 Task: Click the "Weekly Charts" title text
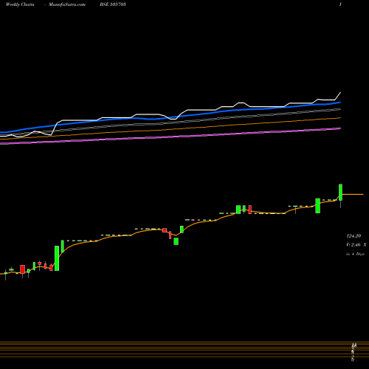coord(20,4)
